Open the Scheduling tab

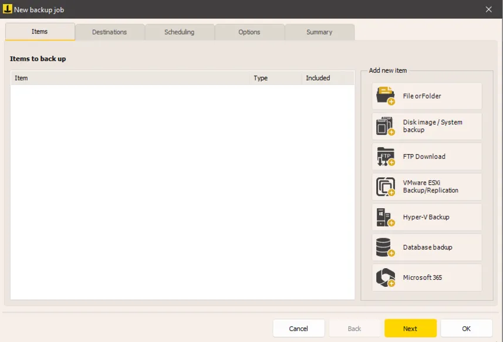click(x=180, y=32)
